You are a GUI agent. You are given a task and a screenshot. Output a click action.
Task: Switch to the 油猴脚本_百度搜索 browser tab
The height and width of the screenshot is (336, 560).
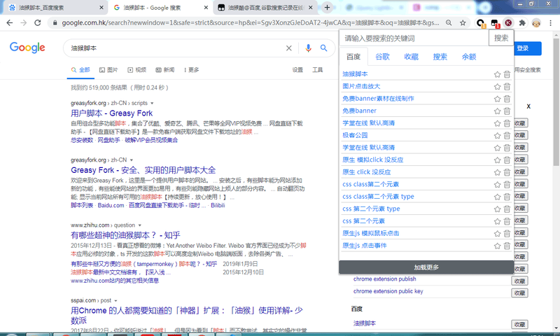tap(54, 8)
